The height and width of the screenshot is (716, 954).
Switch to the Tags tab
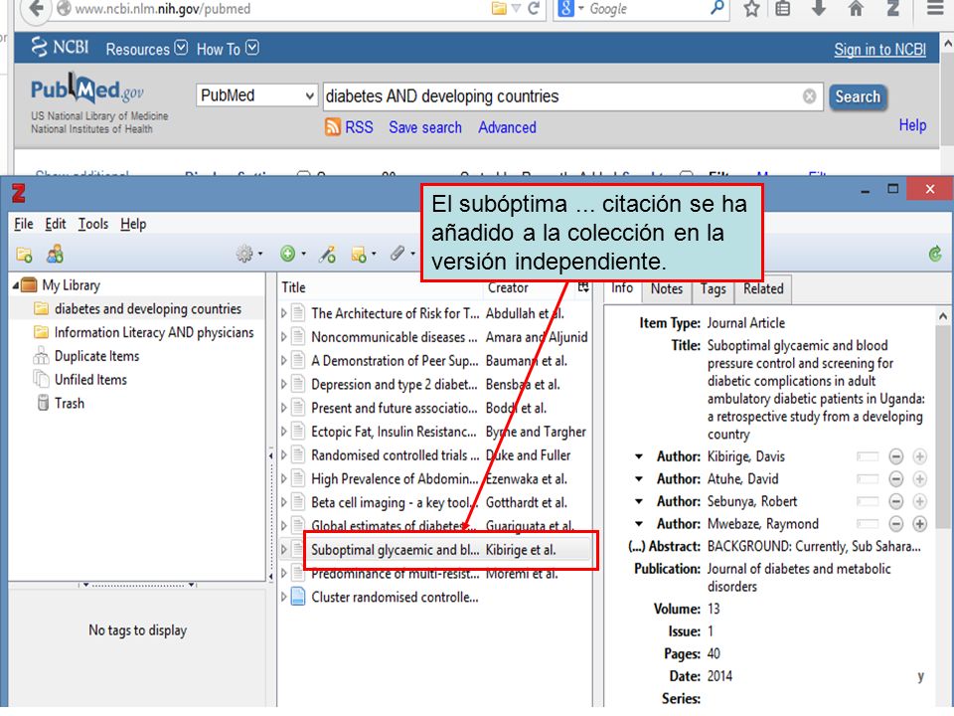pos(714,289)
